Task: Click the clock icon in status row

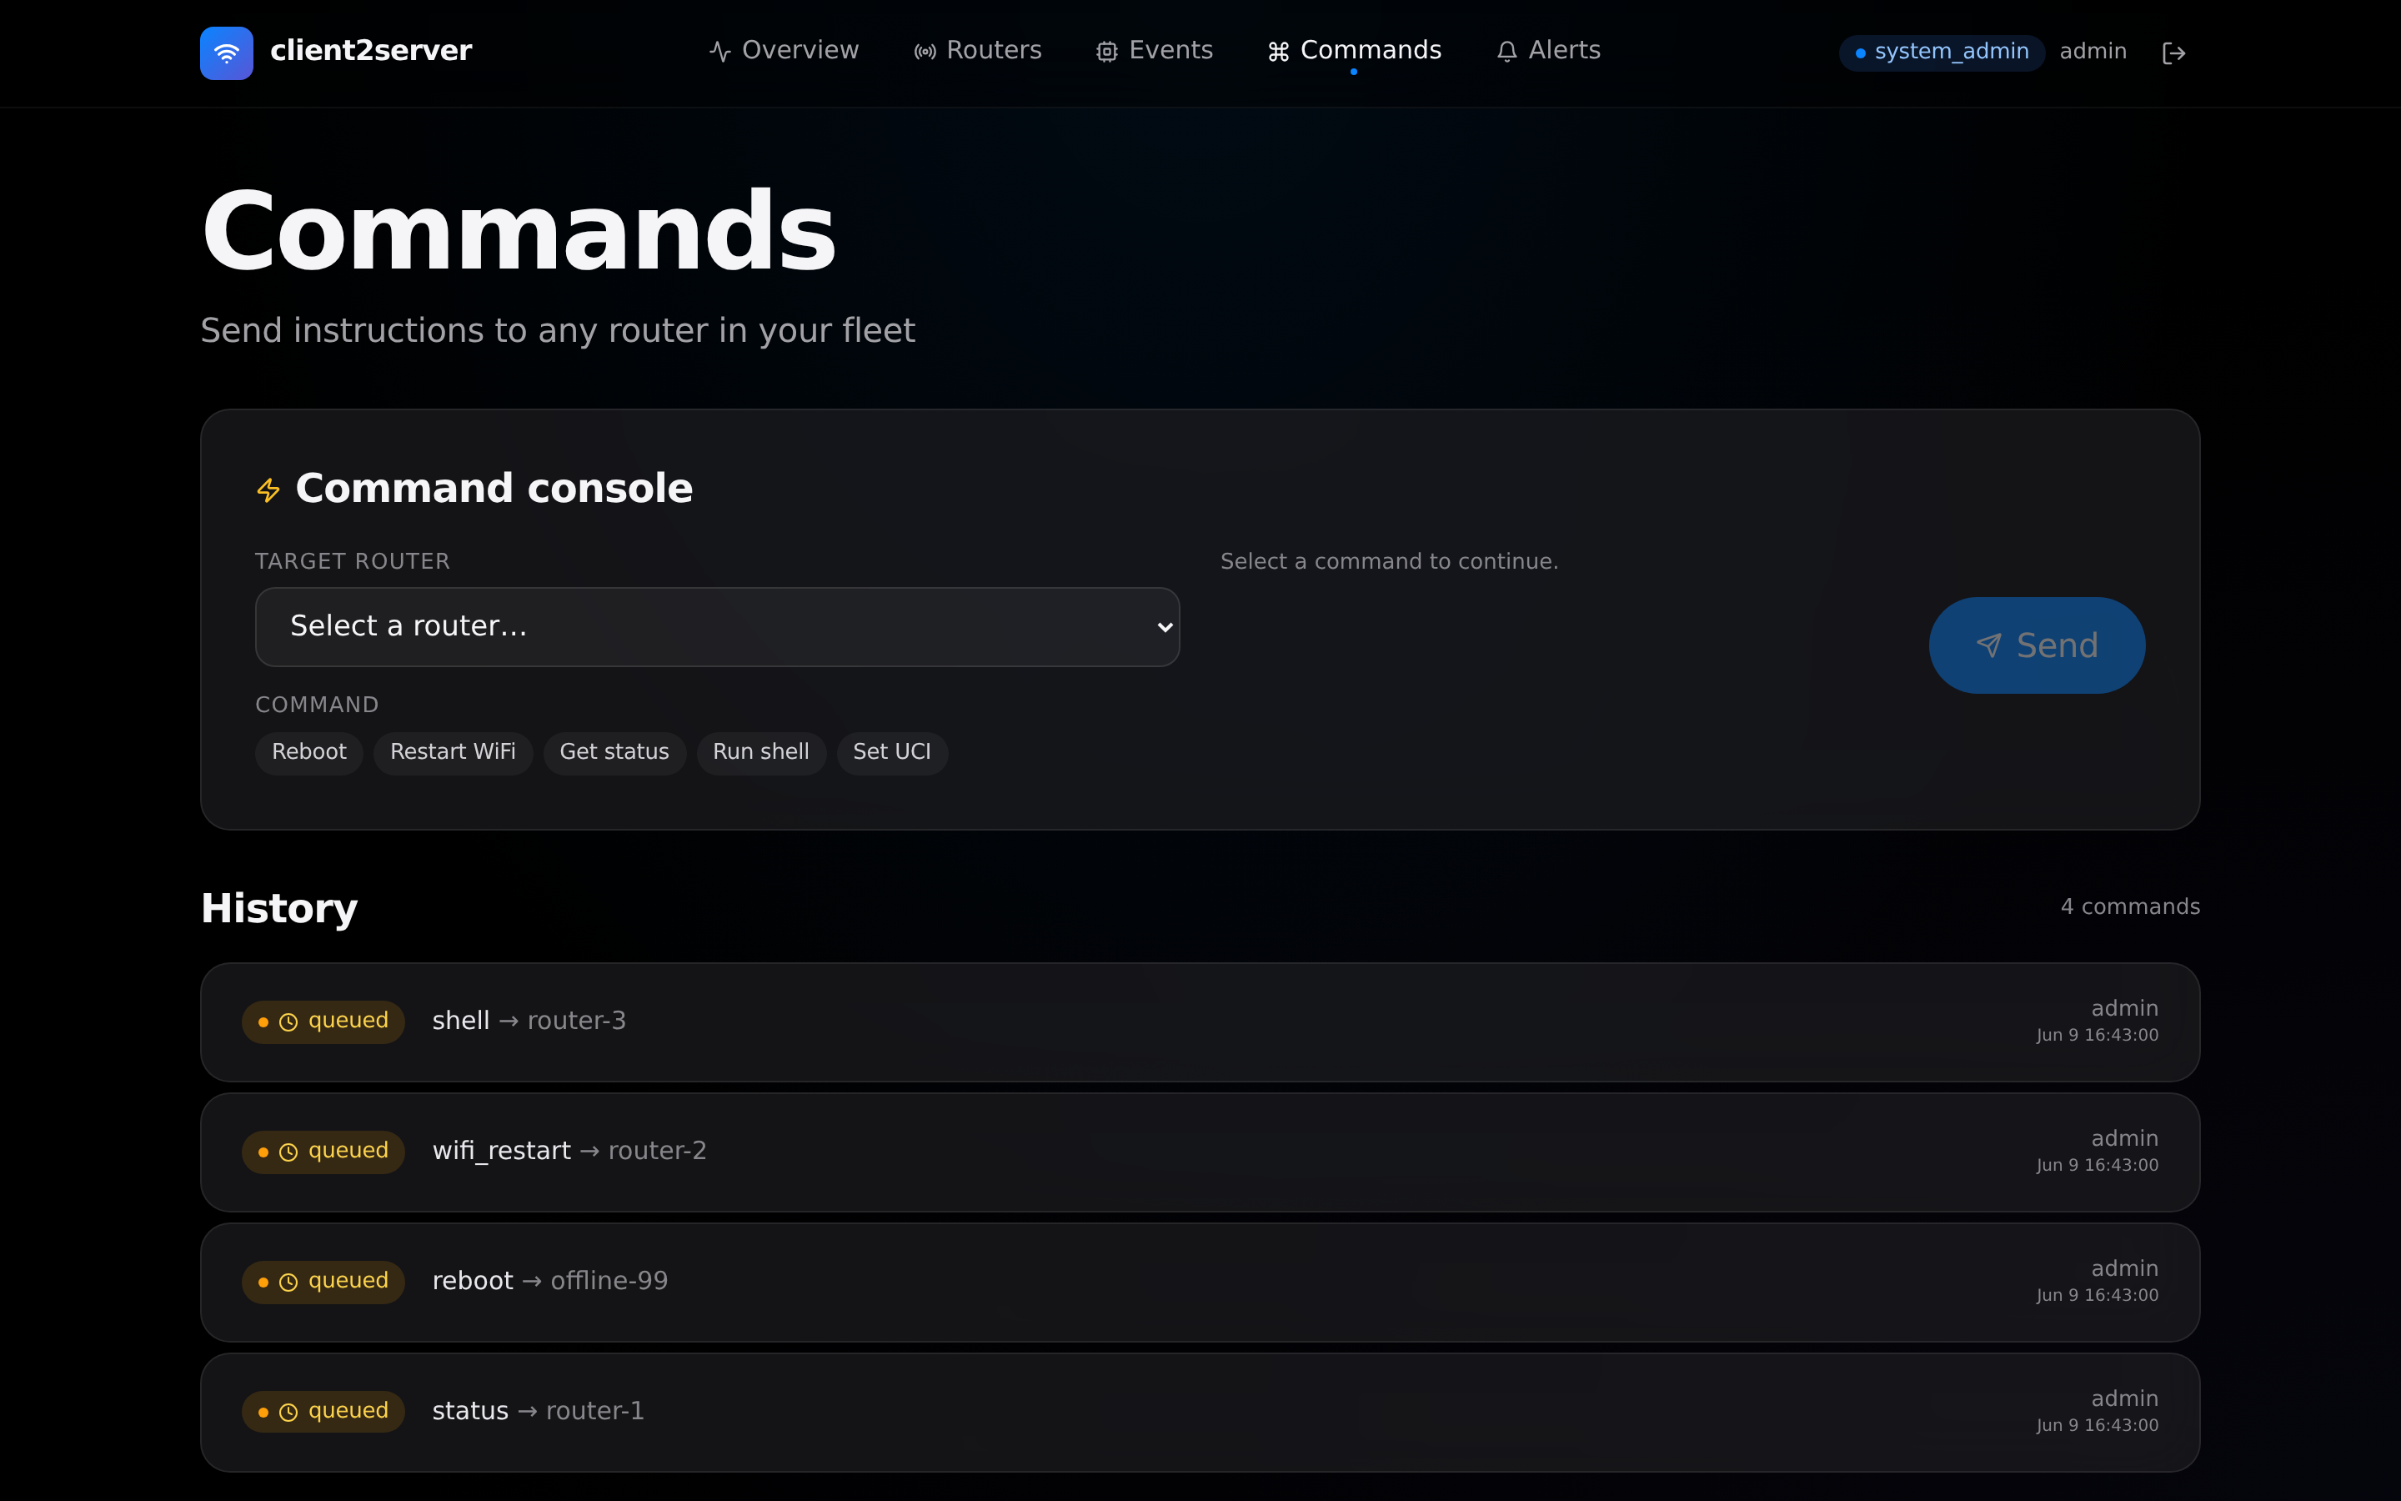Action: 288,1413
